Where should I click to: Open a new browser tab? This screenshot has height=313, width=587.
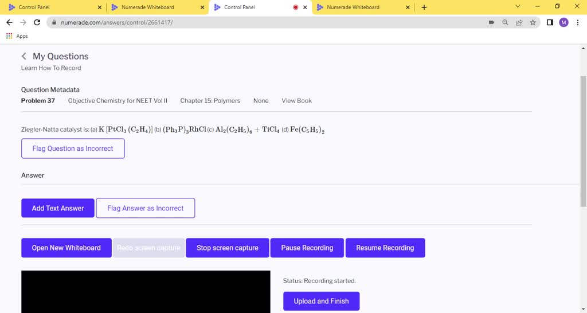[x=424, y=7]
